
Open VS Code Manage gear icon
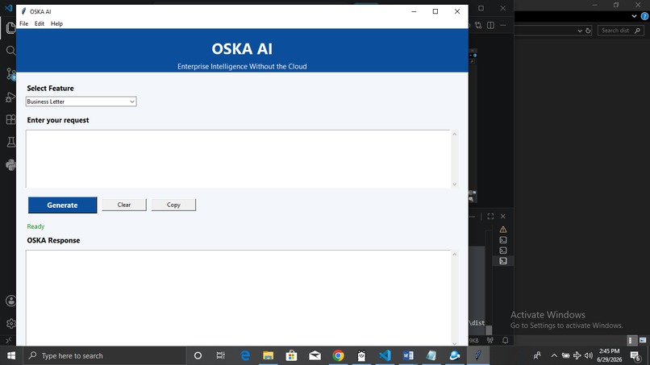pos(10,323)
